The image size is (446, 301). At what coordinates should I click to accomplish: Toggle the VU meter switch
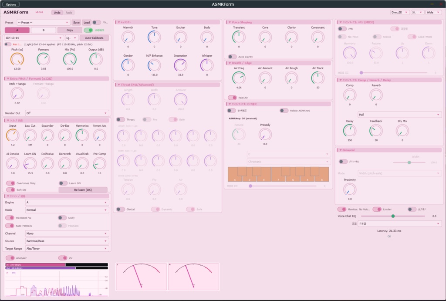(x=63, y=258)
